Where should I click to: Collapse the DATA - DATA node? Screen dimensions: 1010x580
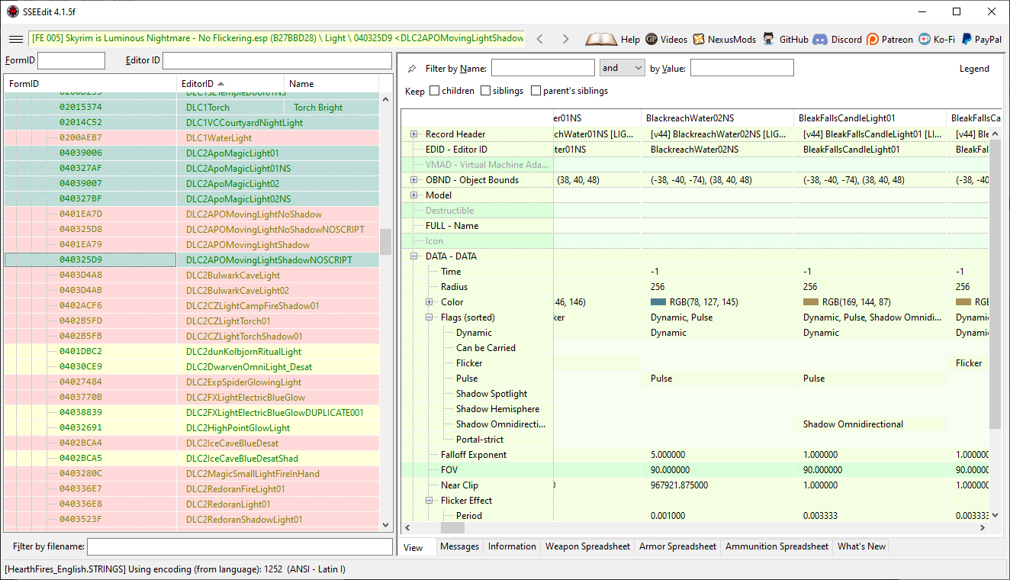414,256
